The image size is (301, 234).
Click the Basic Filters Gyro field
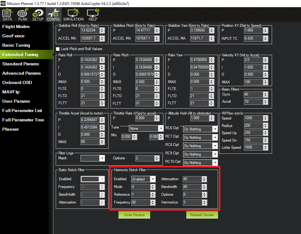pyautogui.click(x=253, y=95)
